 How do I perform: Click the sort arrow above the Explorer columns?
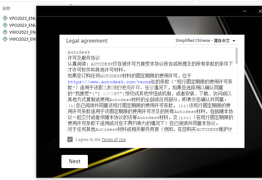click(x=71, y=5)
